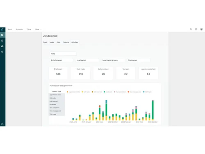The height and width of the screenshot is (154, 205).
Task: Click the Text sent 29 card
Action: 126,73
